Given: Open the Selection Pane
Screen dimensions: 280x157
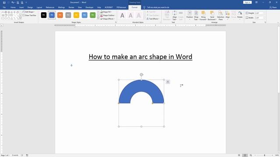Looking at the screenshot, I should tap(220, 16).
